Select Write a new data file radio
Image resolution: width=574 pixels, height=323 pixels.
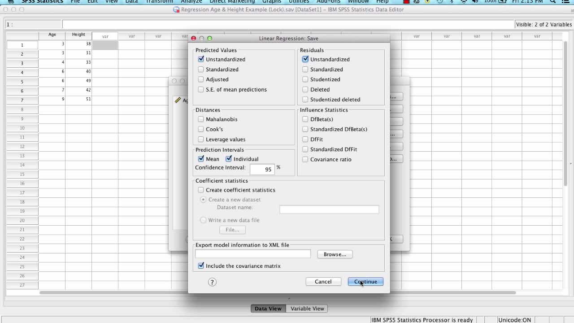(x=203, y=220)
